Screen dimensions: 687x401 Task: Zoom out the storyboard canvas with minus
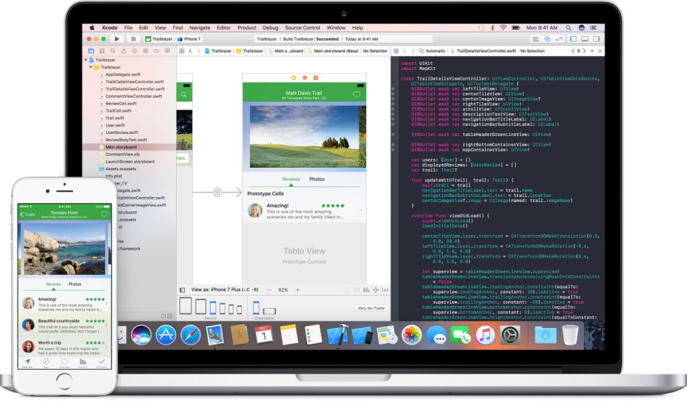click(x=269, y=290)
